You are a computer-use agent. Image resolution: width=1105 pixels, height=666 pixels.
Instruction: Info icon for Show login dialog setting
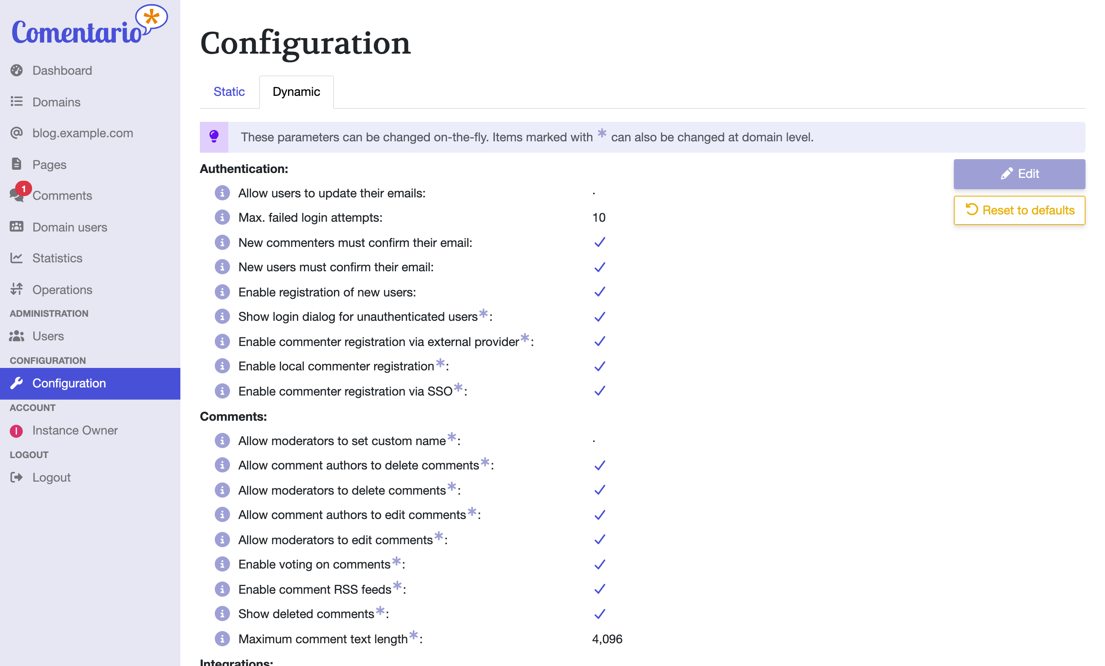click(222, 316)
